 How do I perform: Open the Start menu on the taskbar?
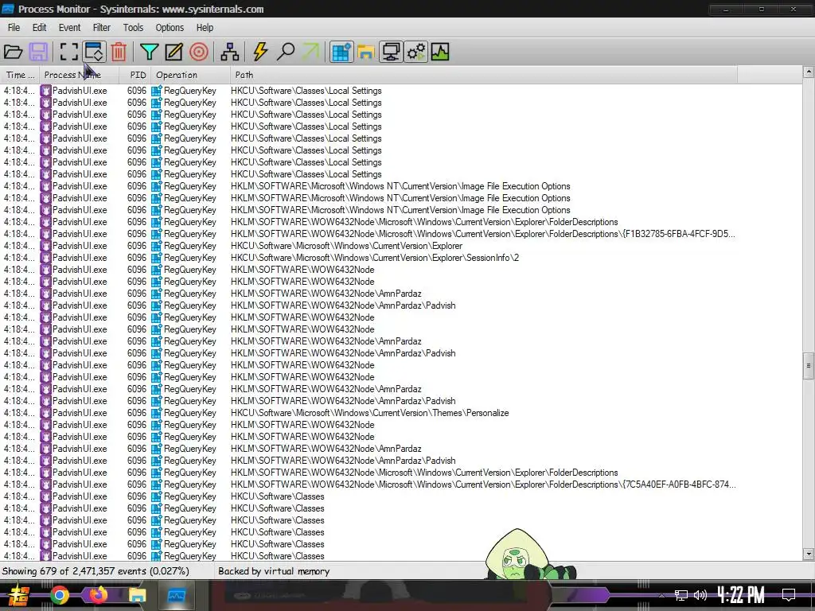click(18, 595)
